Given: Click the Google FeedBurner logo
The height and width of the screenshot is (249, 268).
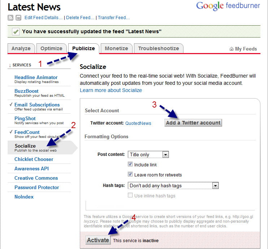Looking at the screenshot, I should [x=228, y=6].
